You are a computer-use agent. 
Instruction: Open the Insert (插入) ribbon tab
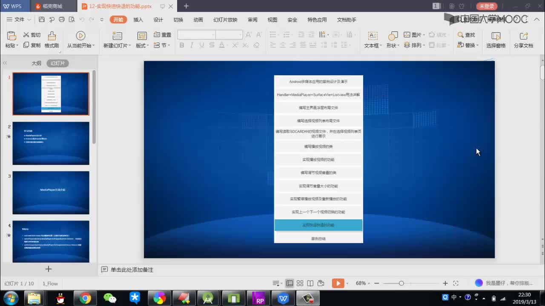(x=138, y=20)
